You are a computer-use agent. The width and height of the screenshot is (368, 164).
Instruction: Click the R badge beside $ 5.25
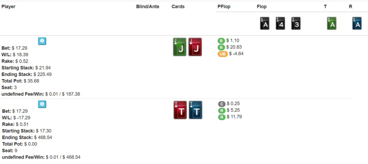[x=222, y=110]
